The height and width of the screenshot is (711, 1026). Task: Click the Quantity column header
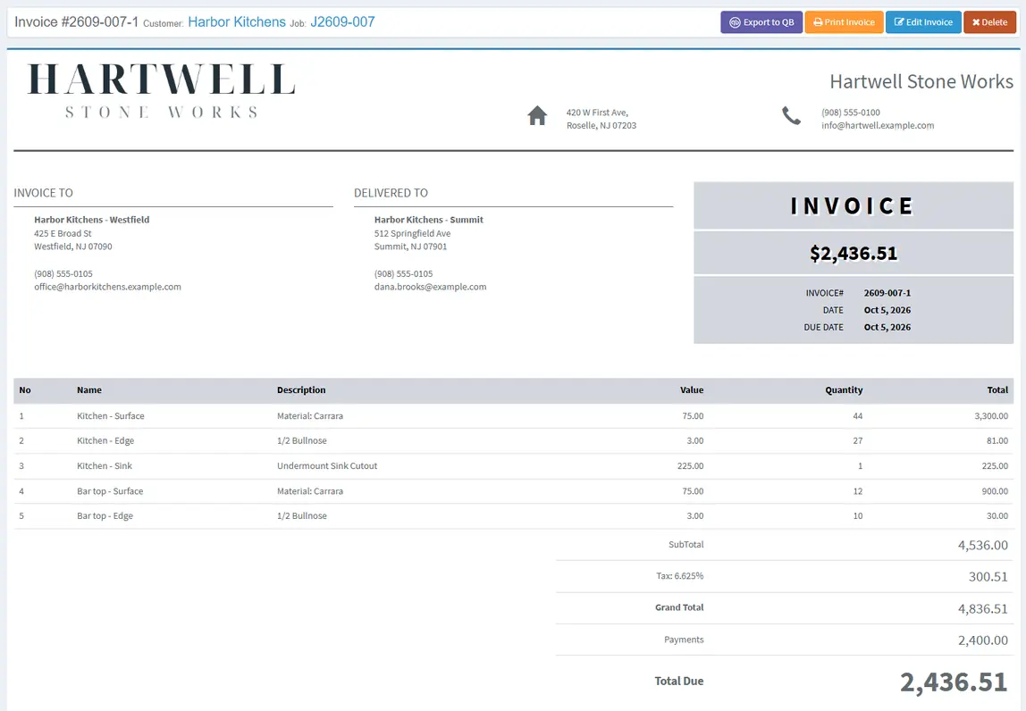click(x=844, y=389)
